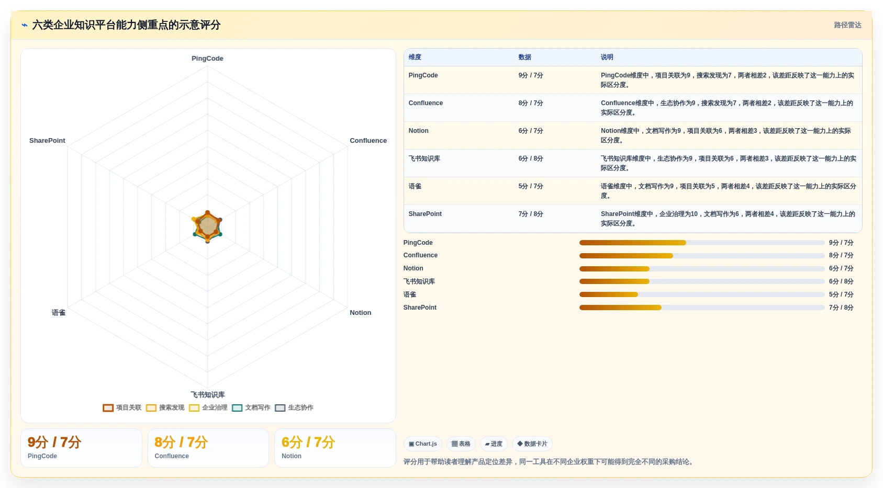Click the Confluence progress bar
Viewport: 883px width, 488px height.
click(x=702, y=256)
